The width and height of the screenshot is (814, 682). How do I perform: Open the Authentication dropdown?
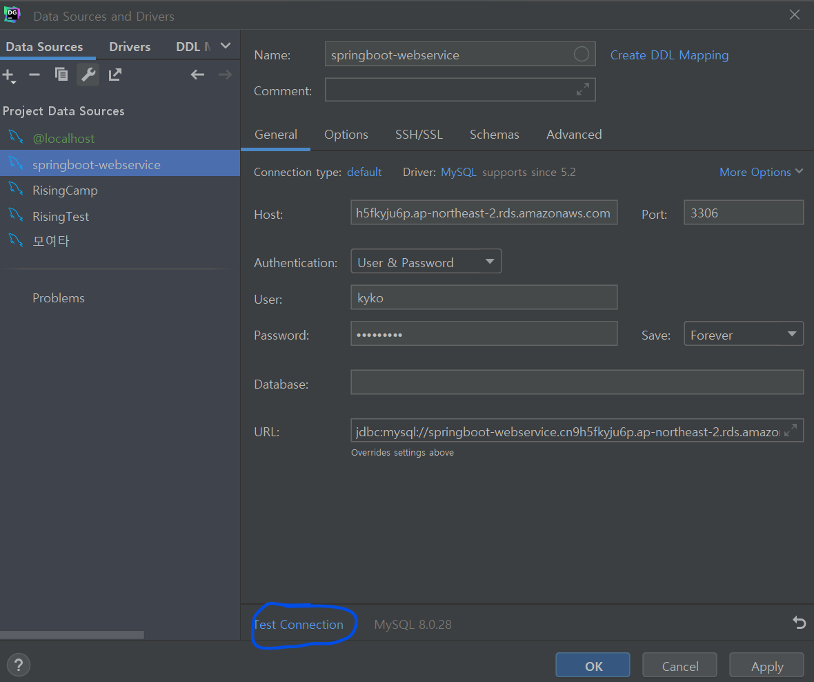click(426, 261)
